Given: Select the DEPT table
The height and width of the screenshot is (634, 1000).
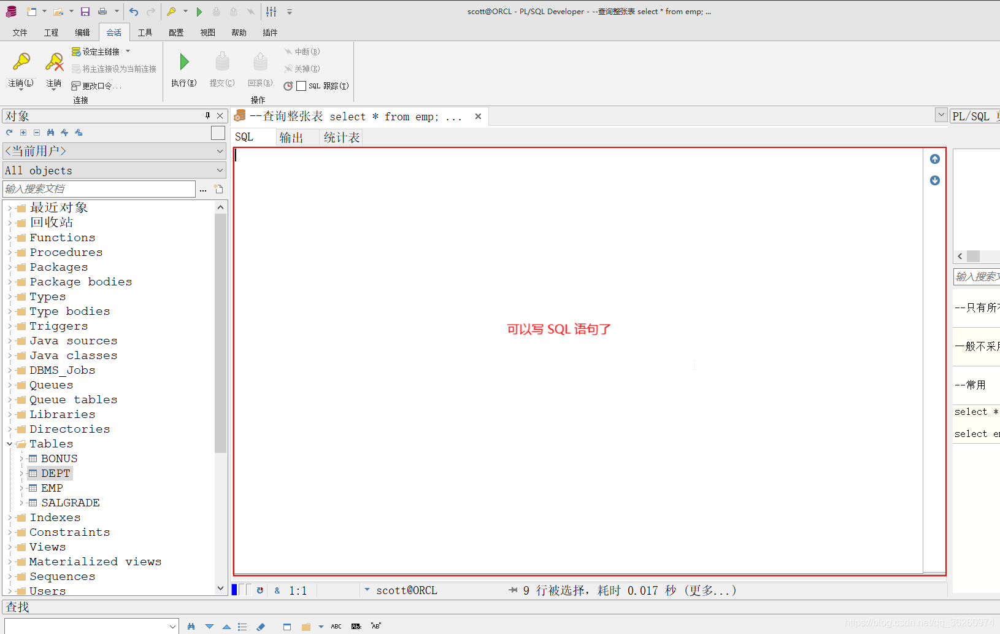Looking at the screenshot, I should (x=55, y=473).
